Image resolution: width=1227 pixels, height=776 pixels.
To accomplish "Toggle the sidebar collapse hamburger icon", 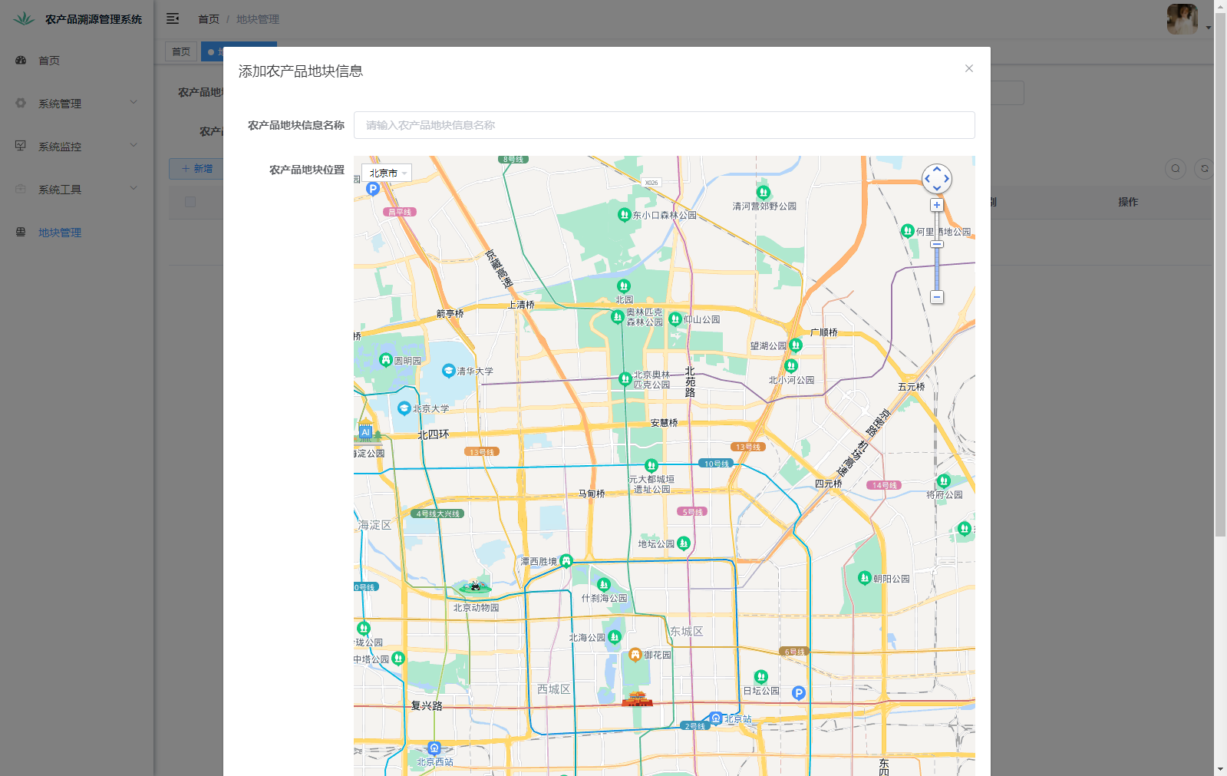I will point(173,18).
